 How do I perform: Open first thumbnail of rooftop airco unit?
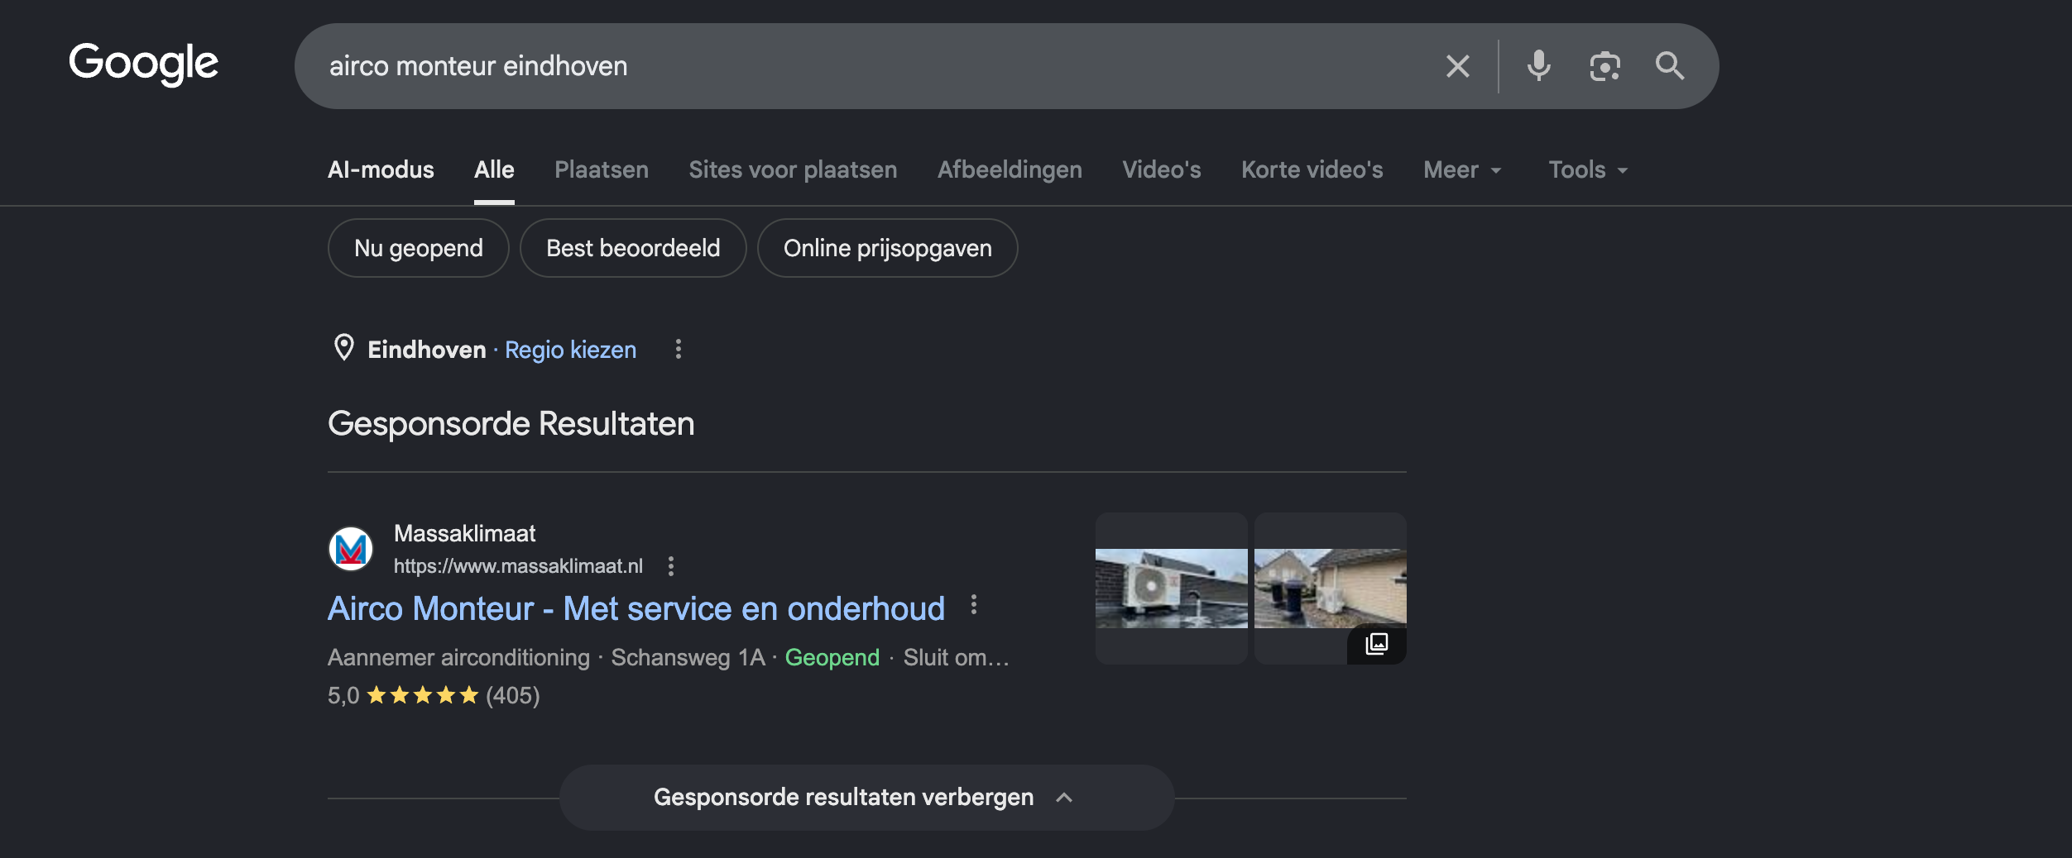tap(1171, 589)
